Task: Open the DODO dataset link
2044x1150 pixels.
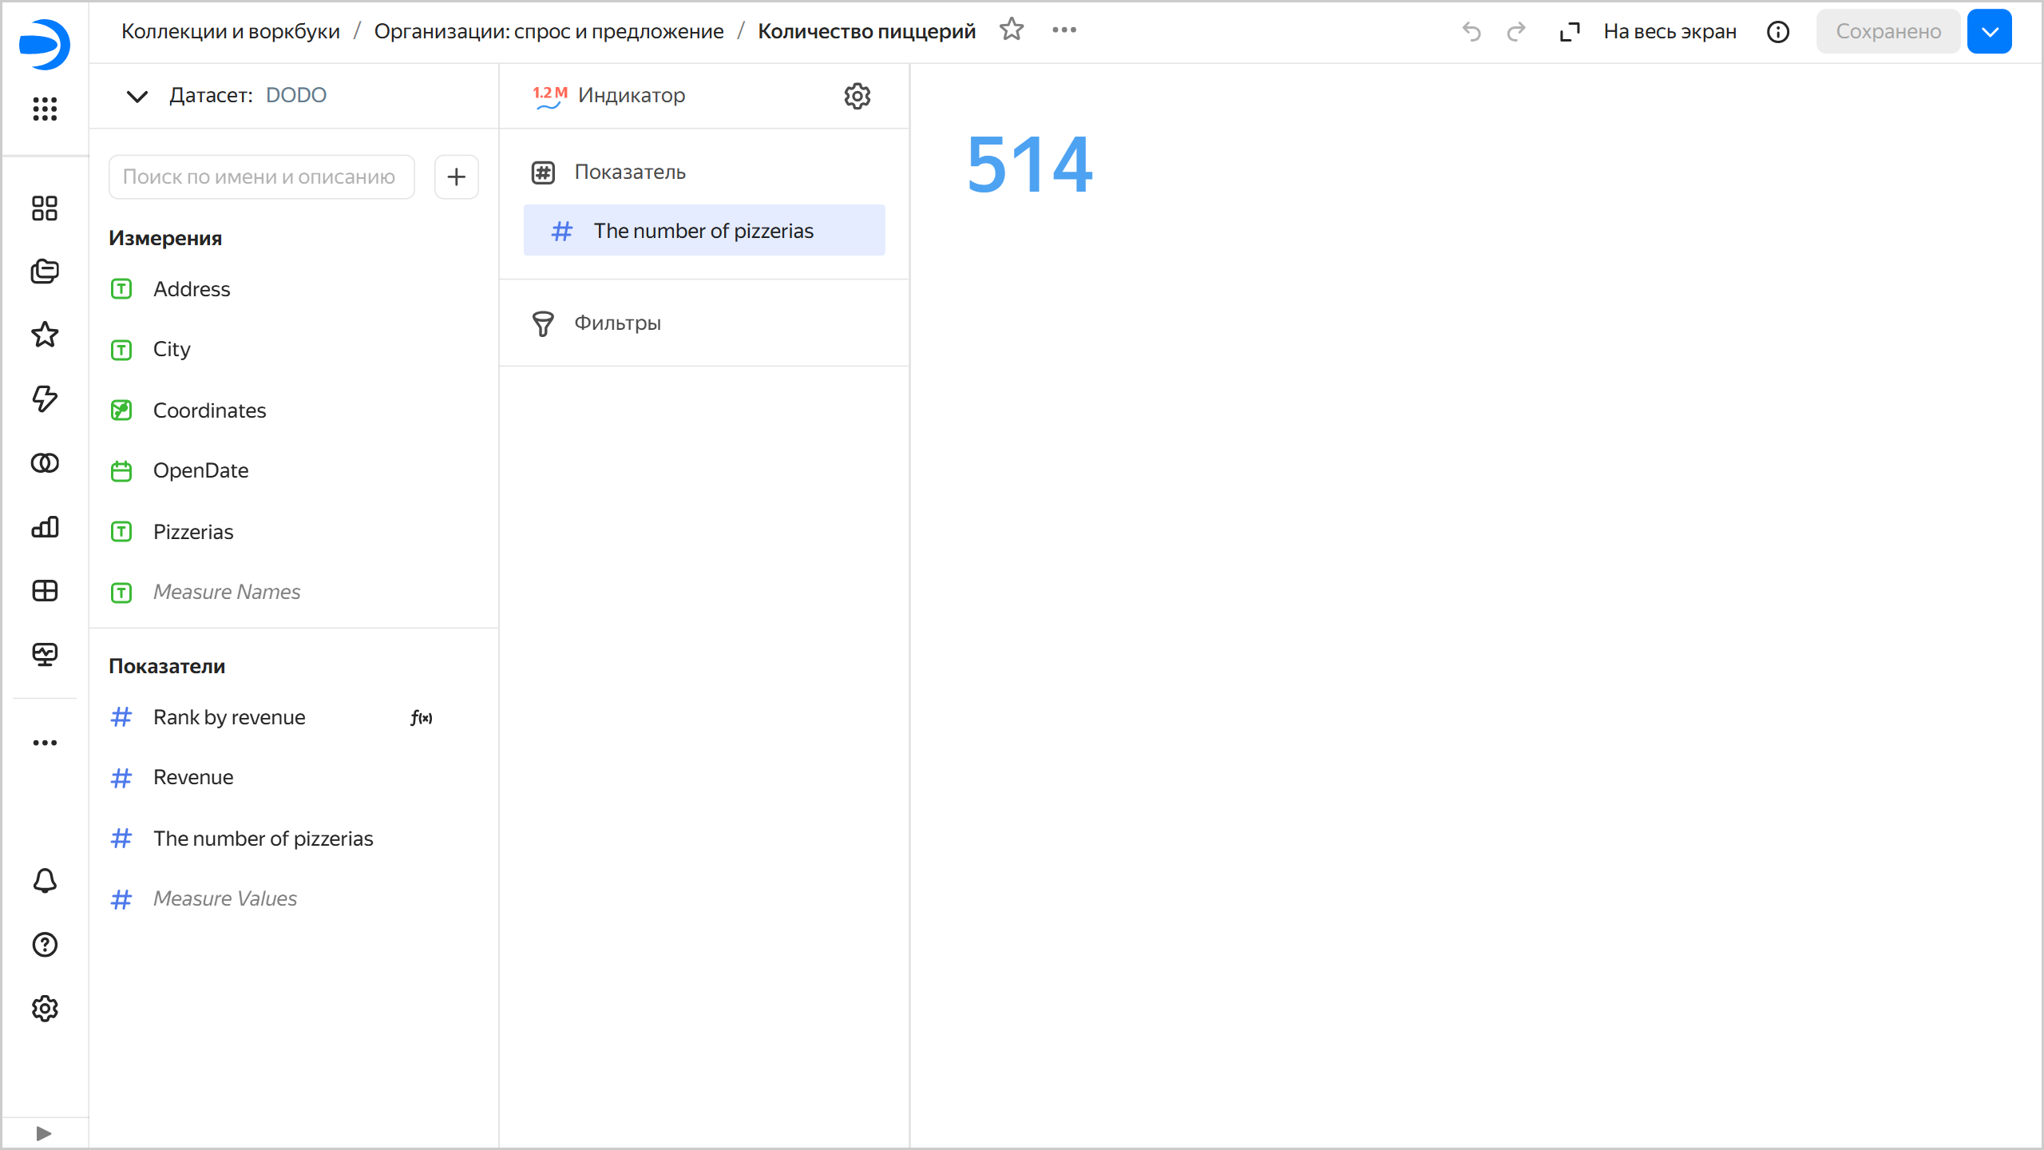Action: 295,95
